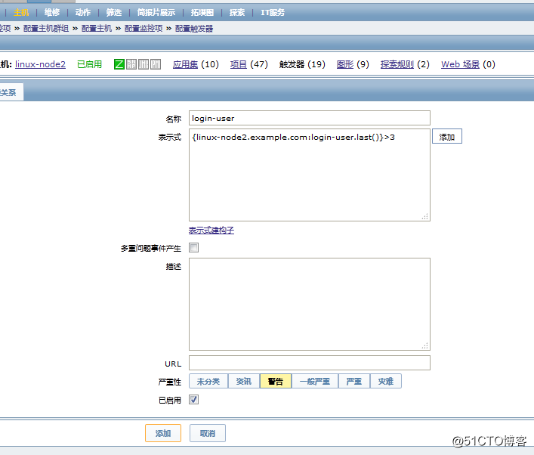
Task: Click the bottom 添加 submit button
Action: [x=163, y=433]
